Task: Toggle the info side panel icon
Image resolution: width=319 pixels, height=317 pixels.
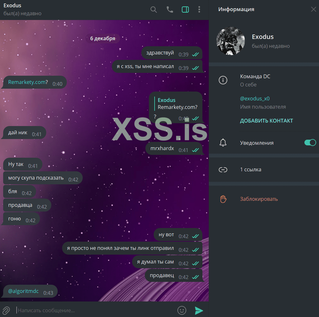Action: (x=185, y=10)
